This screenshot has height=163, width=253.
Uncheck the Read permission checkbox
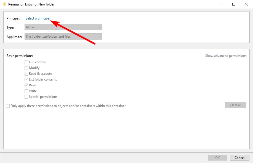(x=26, y=85)
